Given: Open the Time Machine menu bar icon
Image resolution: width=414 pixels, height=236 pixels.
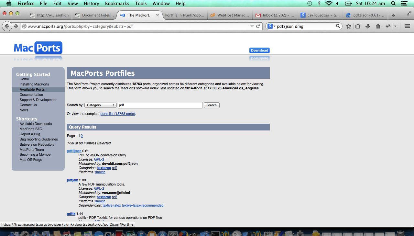Looking at the screenshot, I should pos(310,4).
